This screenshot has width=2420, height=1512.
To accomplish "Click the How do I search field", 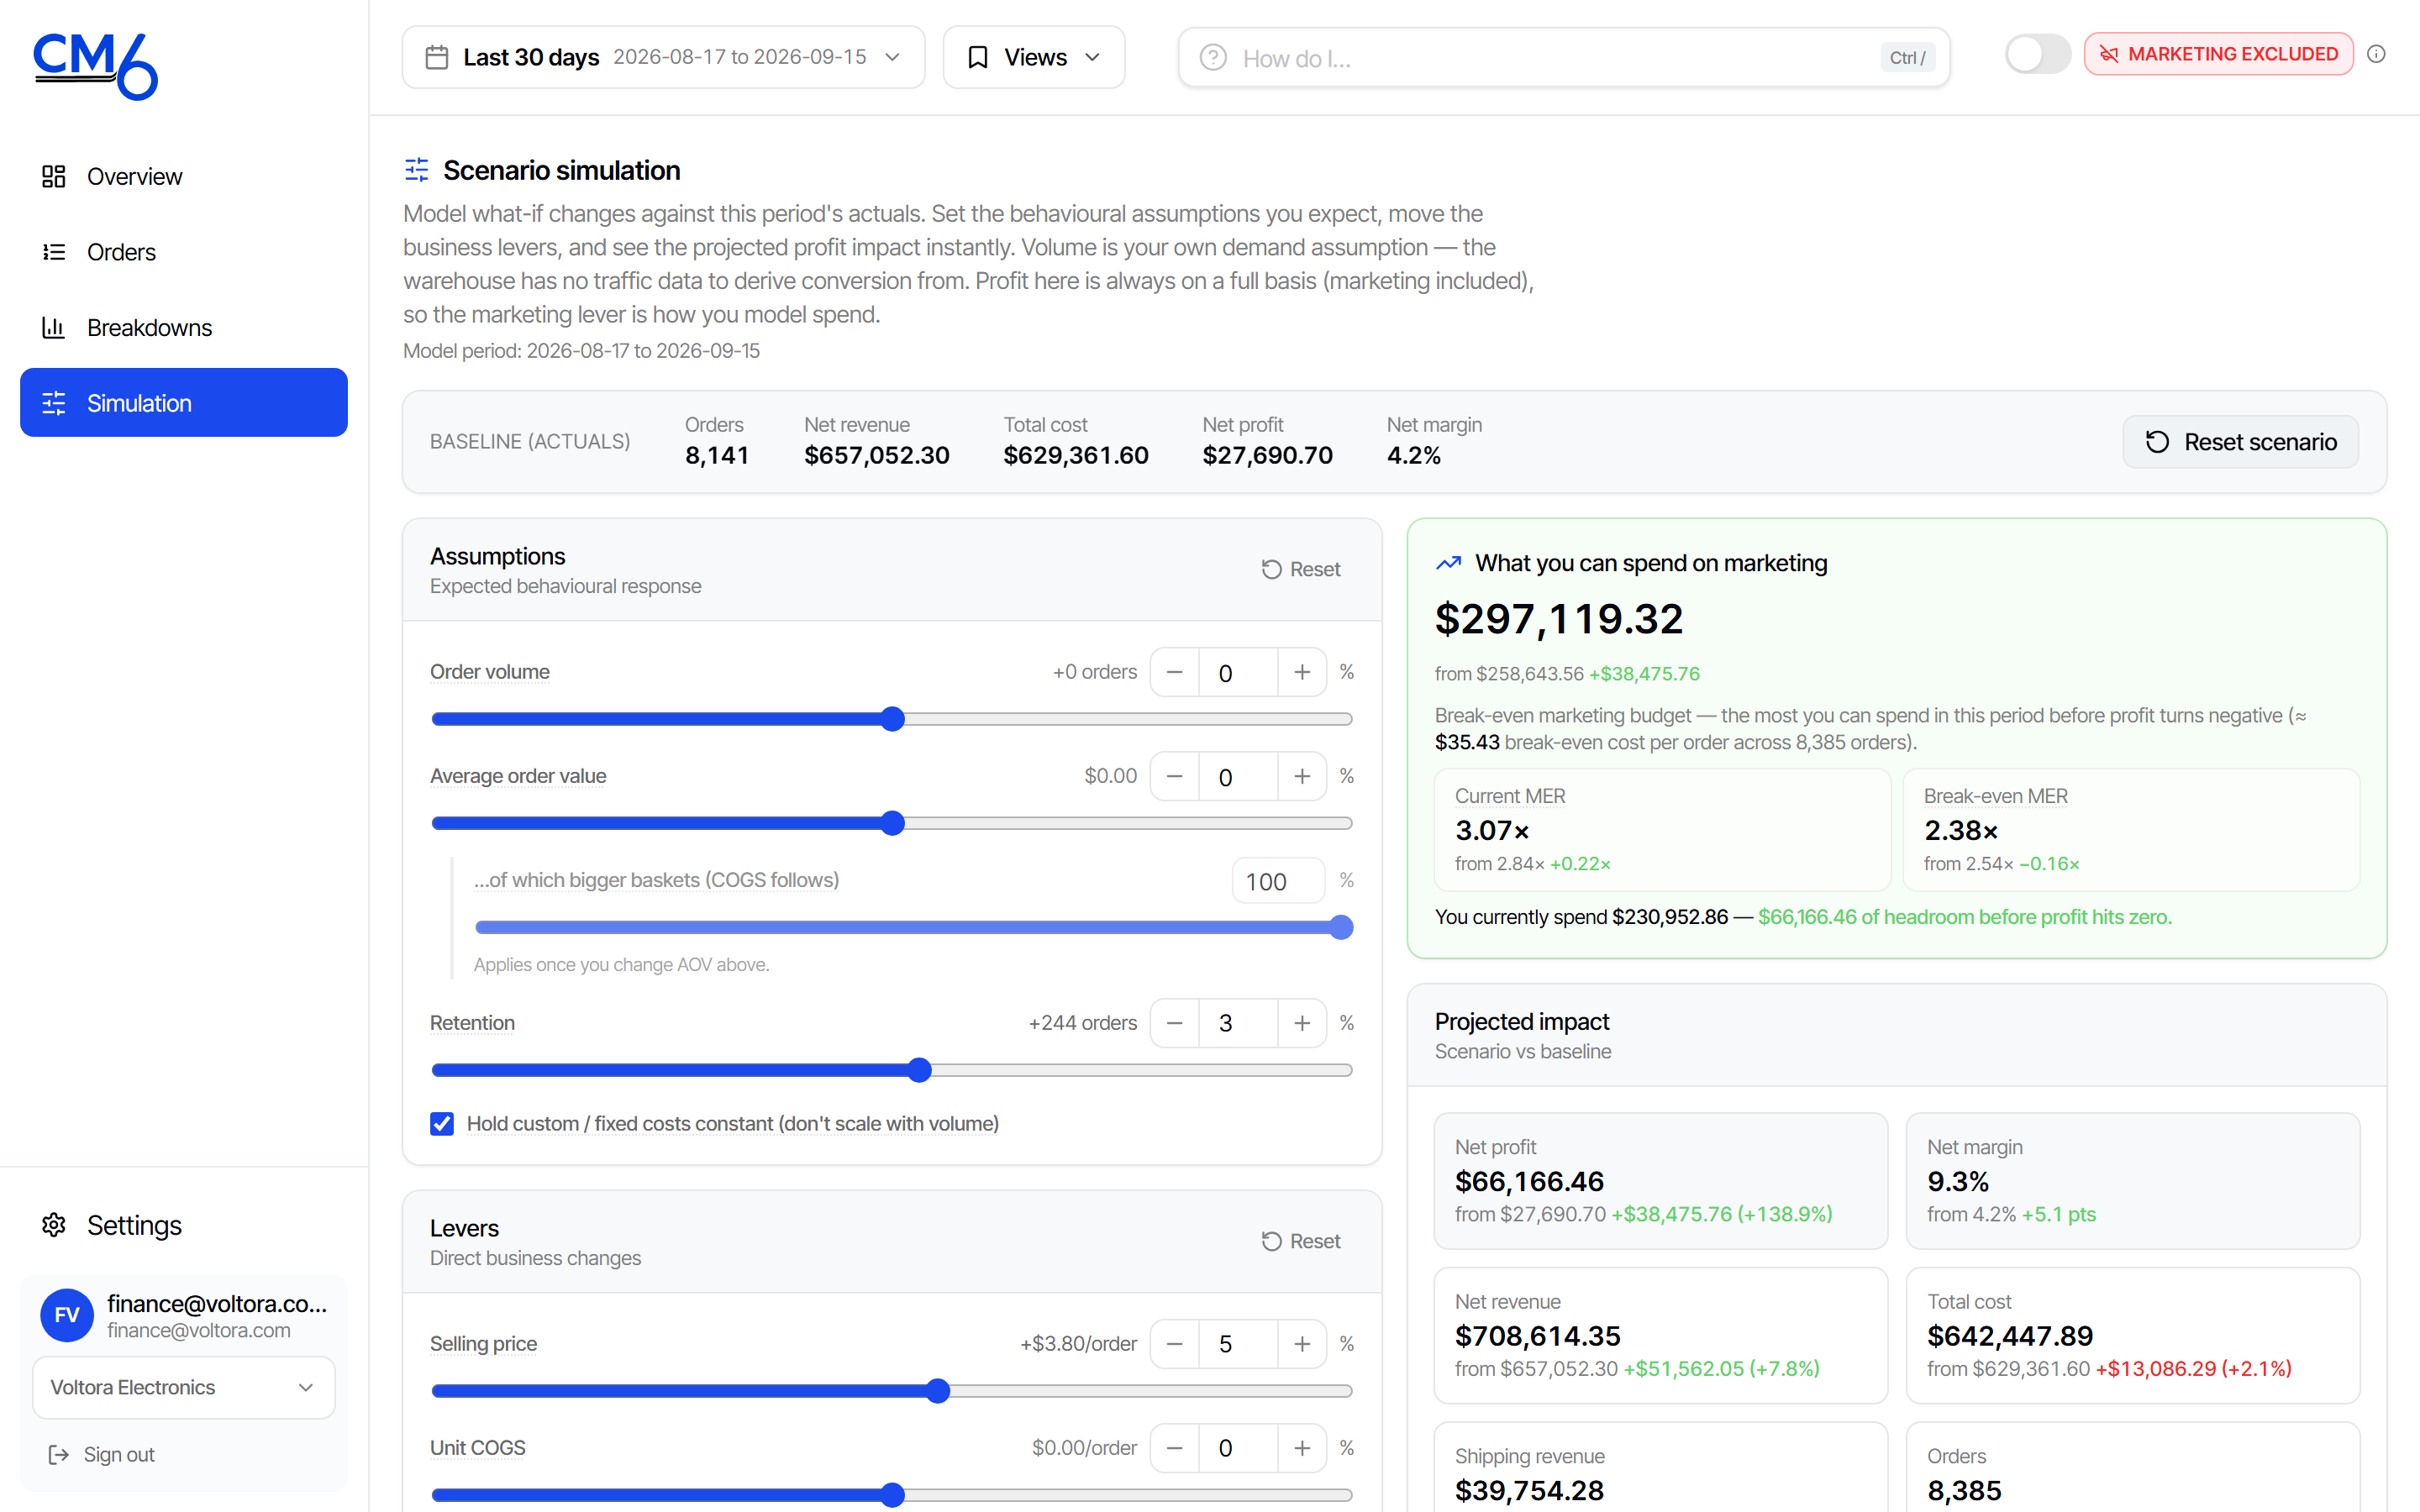I will point(1564,58).
